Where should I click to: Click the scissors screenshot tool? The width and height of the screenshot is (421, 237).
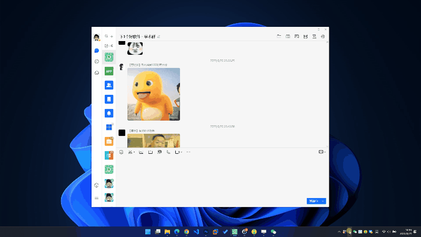tap(130, 152)
